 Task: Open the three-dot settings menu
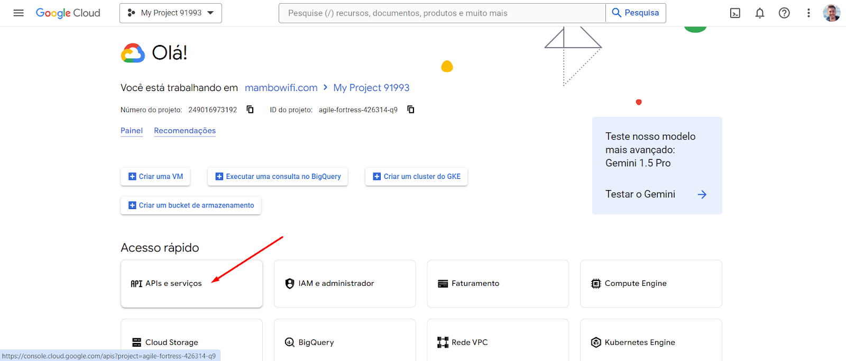pos(808,13)
